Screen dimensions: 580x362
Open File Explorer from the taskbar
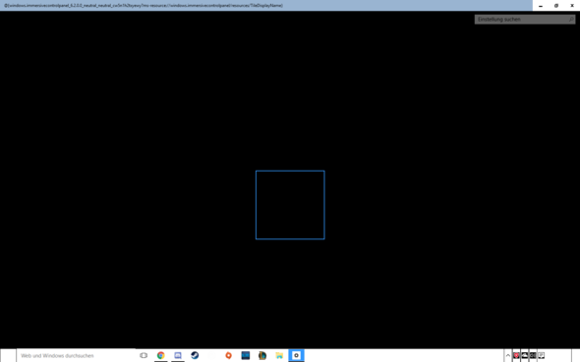(x=279, y=356)
